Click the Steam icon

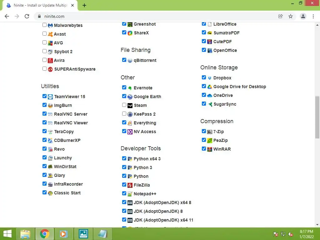130,106
